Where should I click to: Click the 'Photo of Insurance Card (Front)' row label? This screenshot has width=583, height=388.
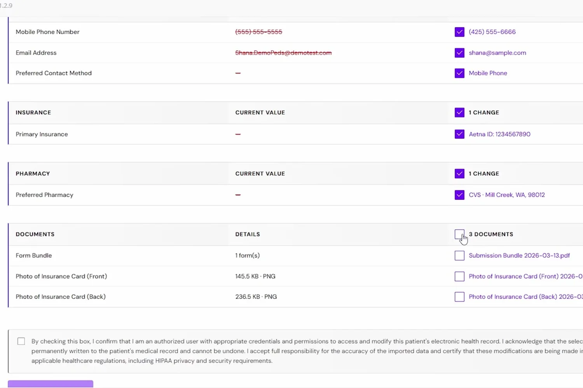pyautogui.click(x=61, y=276)
